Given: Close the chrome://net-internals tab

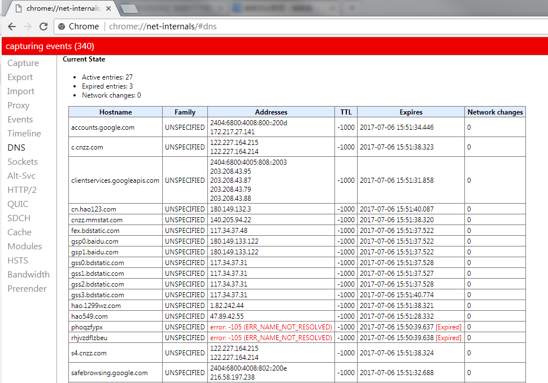Looking at the screenshot, I should 108,8.
